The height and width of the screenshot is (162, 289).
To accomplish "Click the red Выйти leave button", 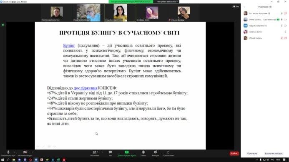I will tap(234, 153).
